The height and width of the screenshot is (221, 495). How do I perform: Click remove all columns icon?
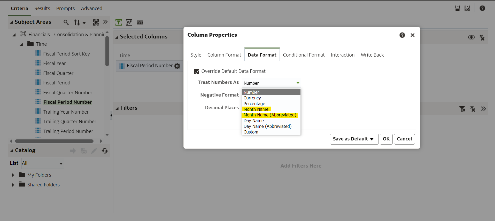[482, 38]
